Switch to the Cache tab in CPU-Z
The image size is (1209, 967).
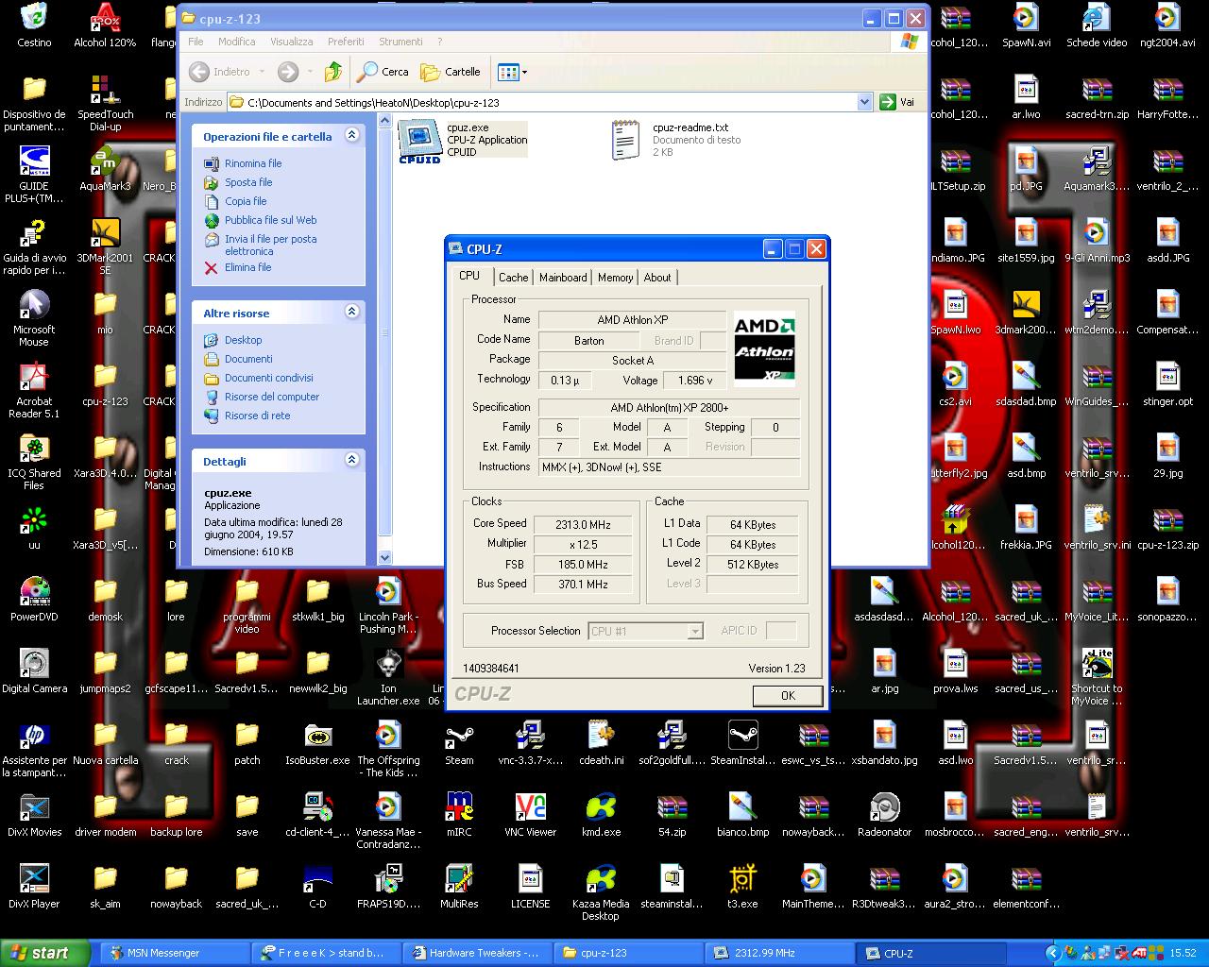click(x=513, y=278)
